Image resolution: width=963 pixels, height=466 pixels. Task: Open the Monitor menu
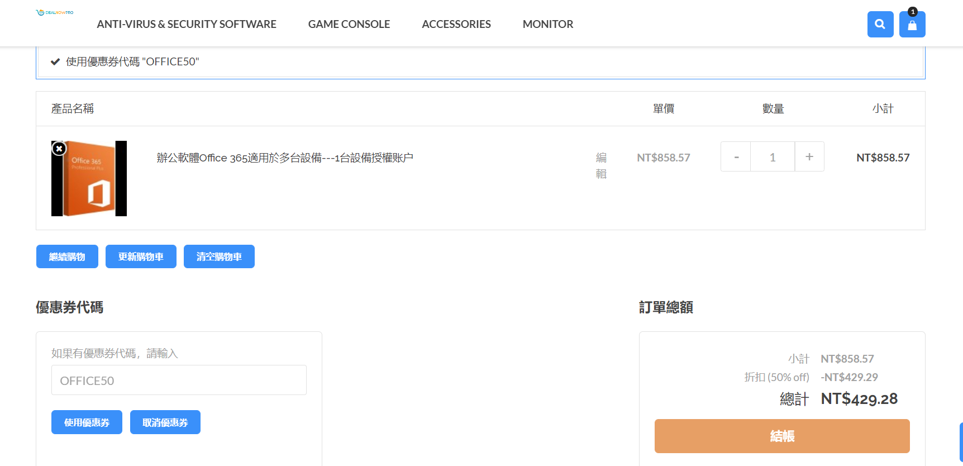coord(548,24)
